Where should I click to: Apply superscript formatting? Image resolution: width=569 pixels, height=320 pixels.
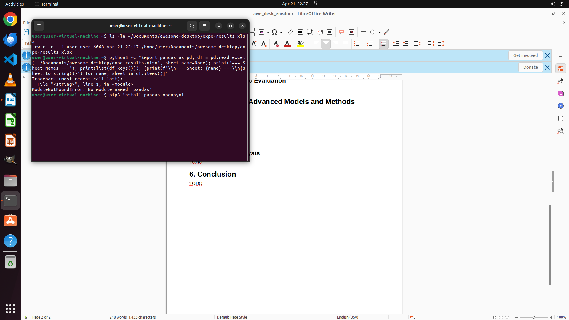[x=254, y=44]
